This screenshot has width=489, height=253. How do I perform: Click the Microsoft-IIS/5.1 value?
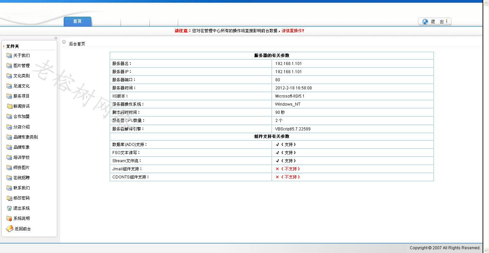(x=290, y=96)
